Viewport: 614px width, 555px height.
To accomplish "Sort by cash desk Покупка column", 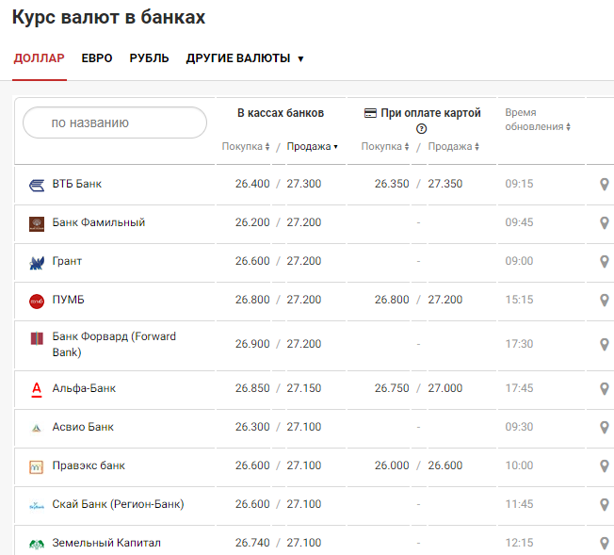I will pyautogui.click(x=246, y=147).
